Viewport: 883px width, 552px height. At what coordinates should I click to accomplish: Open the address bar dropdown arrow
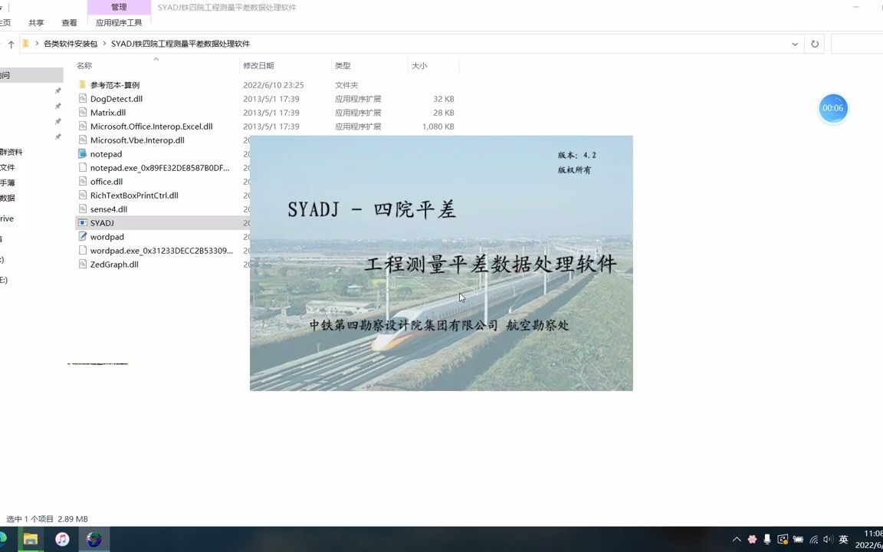point(795,44)
